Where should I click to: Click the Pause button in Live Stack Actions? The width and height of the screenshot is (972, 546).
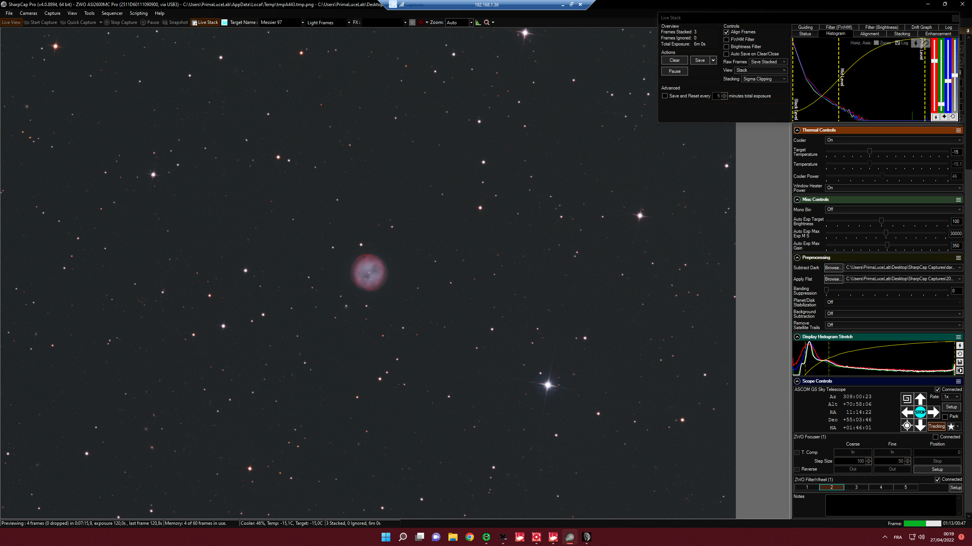pos(674,71)
